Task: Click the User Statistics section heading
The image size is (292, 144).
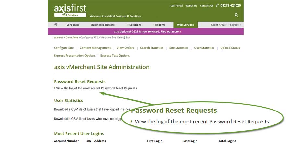Action: (x=68, y=100)
